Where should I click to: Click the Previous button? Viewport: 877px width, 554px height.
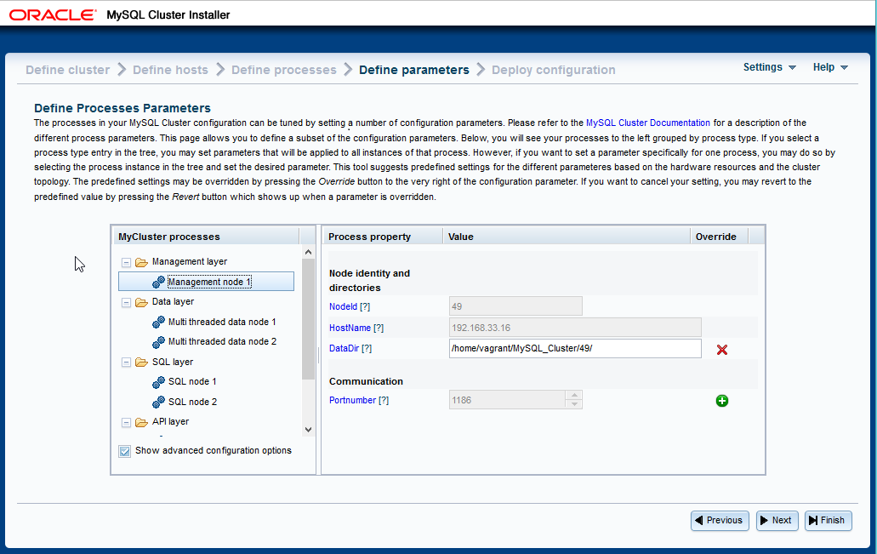[720, 521]
